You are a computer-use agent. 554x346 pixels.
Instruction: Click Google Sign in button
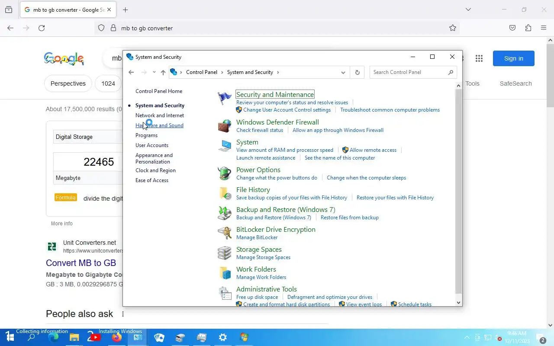(514, 58)
